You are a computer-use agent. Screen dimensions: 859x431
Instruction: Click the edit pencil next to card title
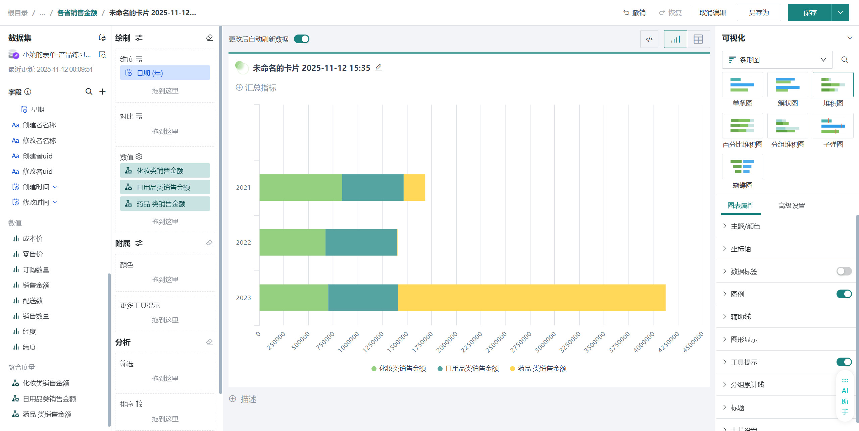click(x=378, y=67)
